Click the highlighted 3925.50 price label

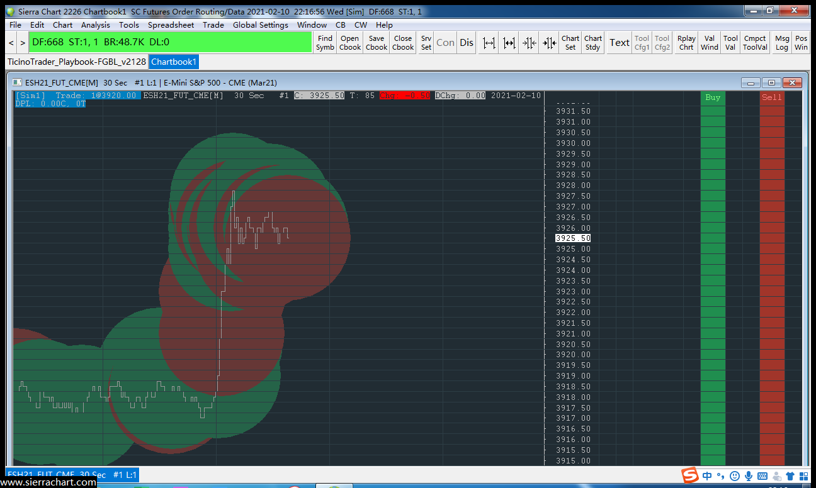point(573,238)
